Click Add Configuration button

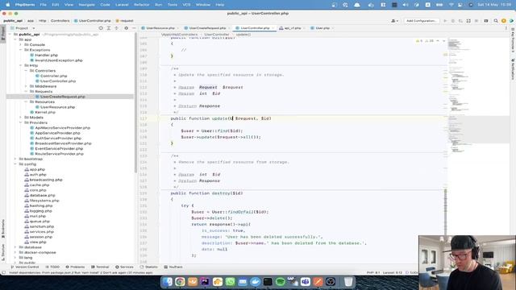pyautogui.click(x=421, y=21)
